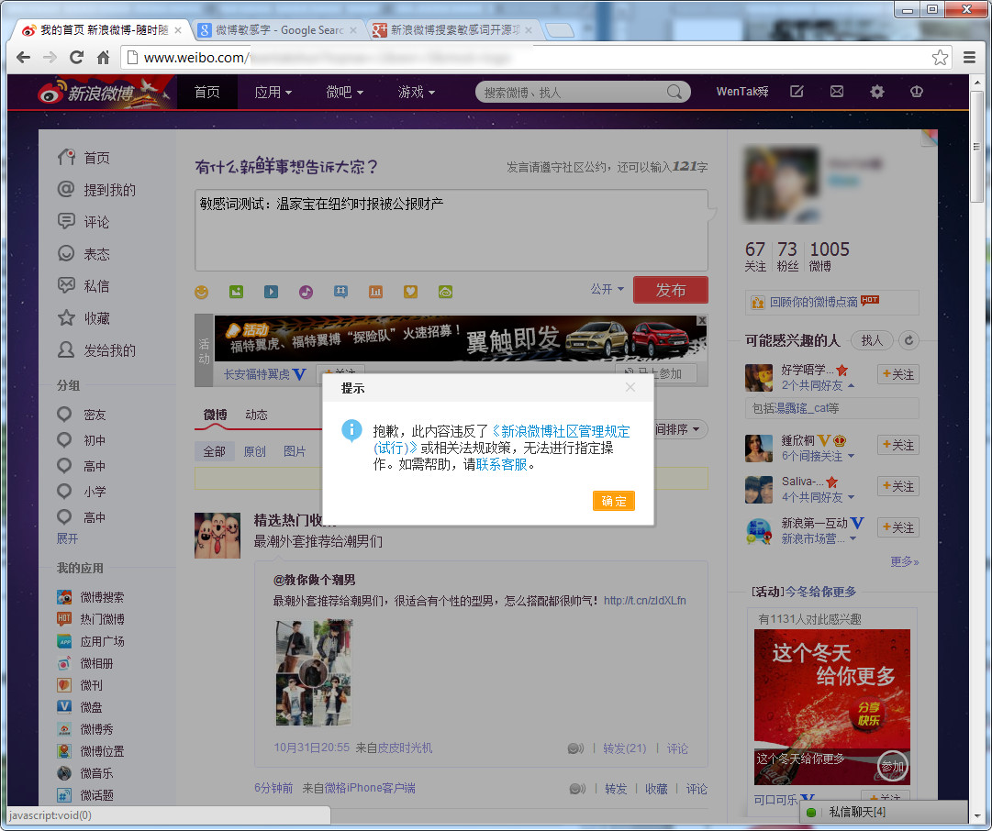This screenshot has width=992, height=831.
Task: Change post visibility 公开 dropdown
Action: click(x=607, y=289)
